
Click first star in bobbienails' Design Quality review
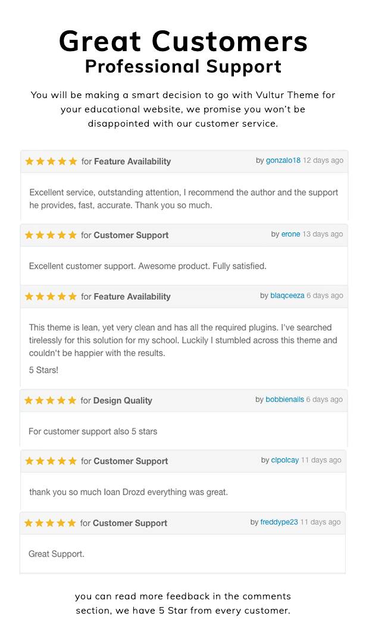(29, 400)
